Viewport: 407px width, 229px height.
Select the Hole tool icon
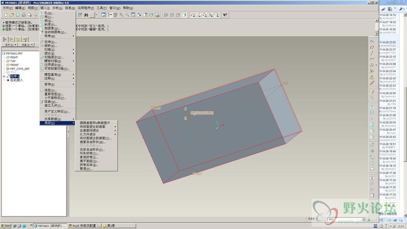[x=372, y=107]
